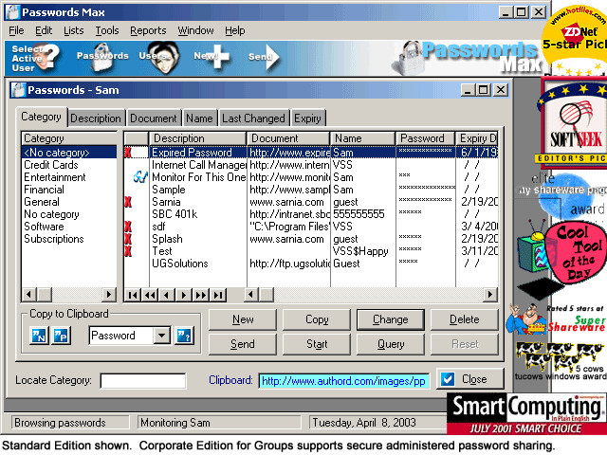Click the Clipboard URL field
Screen dimensions: 607x455
(x=344, y=381)
